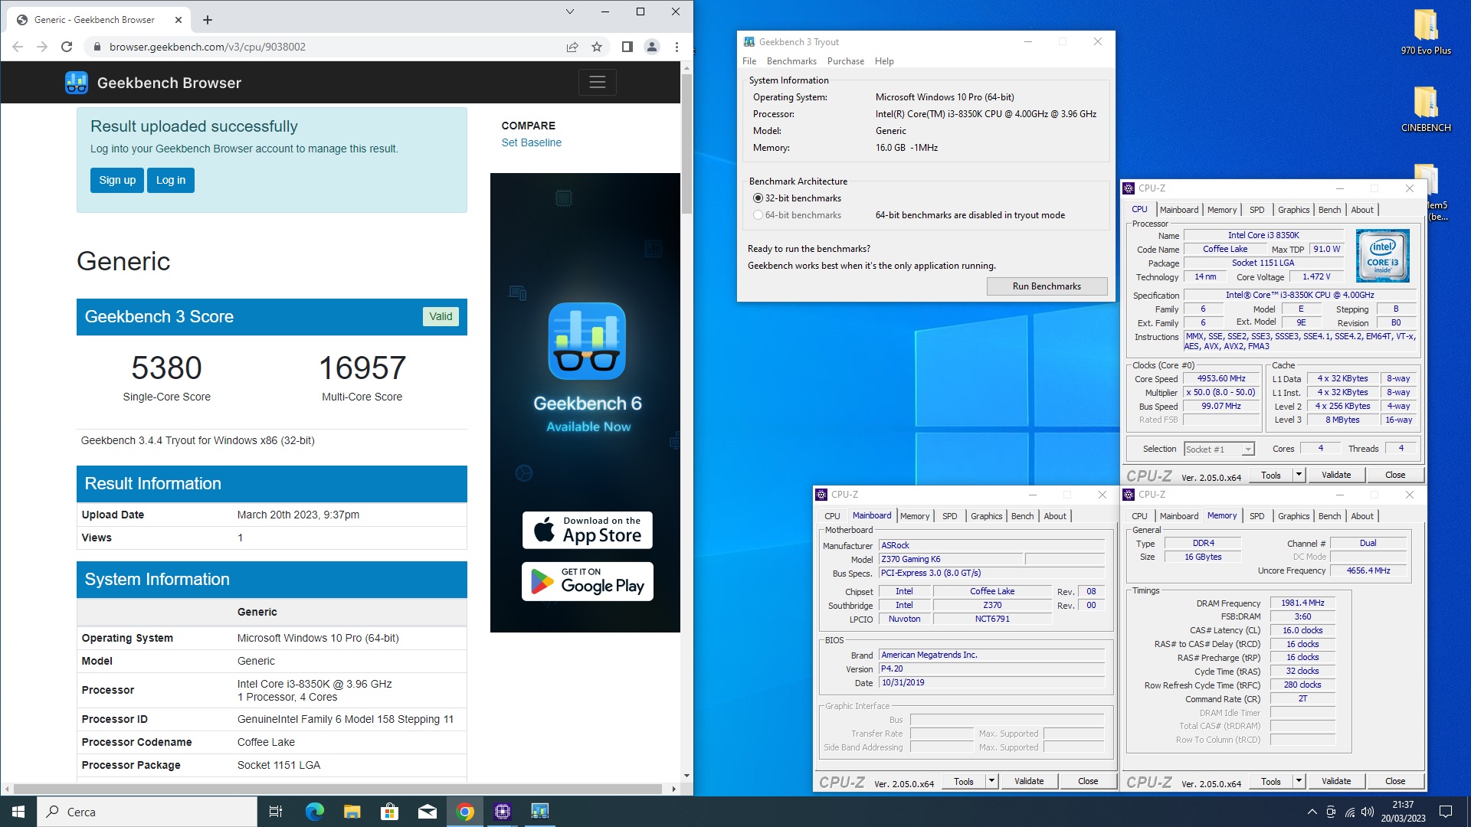This screenshot has width=1471, height=827.
Task: Get it on Google Play badge
Action: [x=588, y=581]
